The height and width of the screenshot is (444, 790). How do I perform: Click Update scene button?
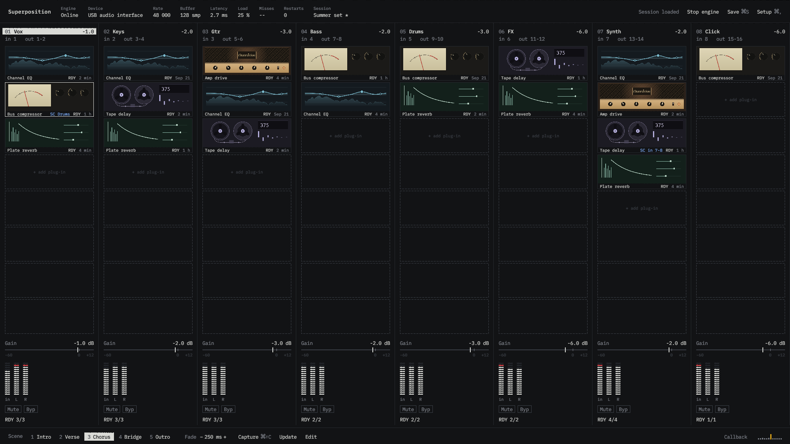coord(288,437)
